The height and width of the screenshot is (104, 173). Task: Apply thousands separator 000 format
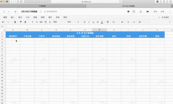coord(41,22)
